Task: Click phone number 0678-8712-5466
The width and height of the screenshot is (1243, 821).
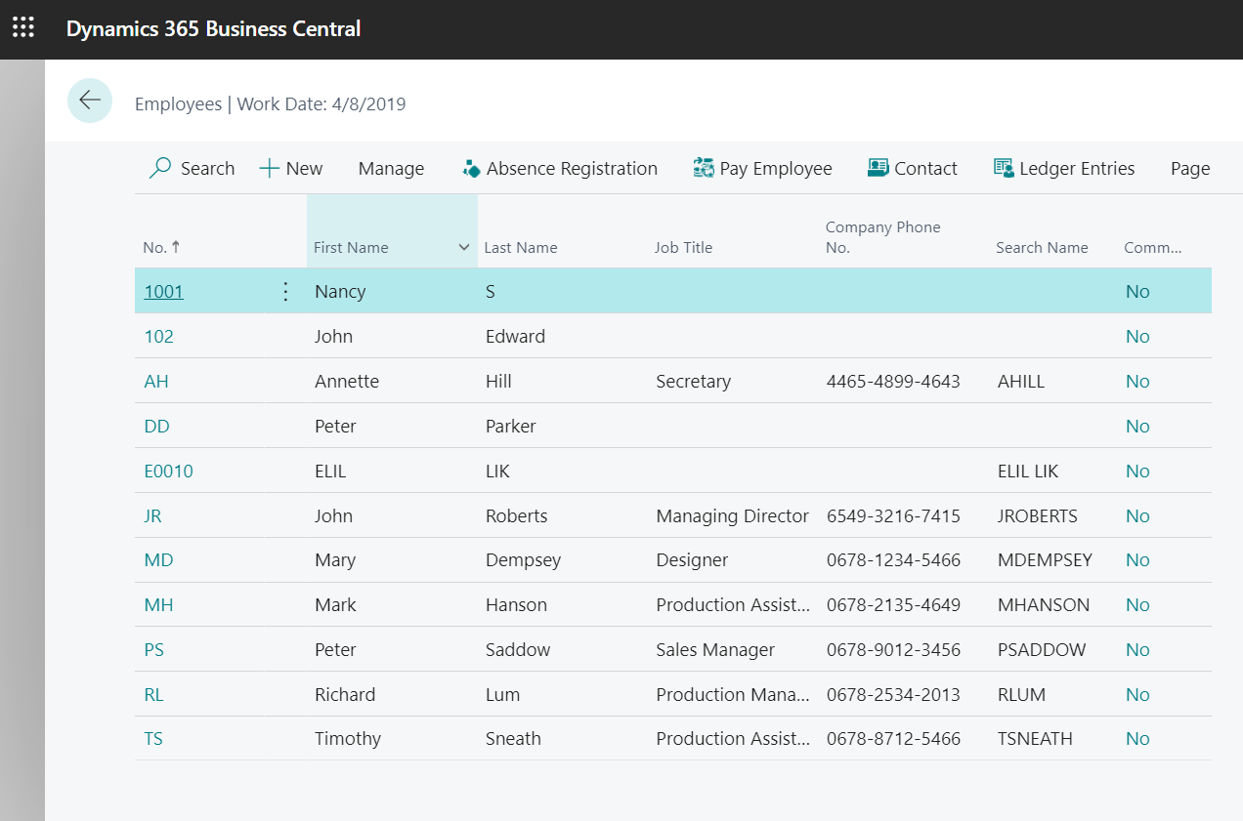Action: pyautogui.click(x=893, y=739)
